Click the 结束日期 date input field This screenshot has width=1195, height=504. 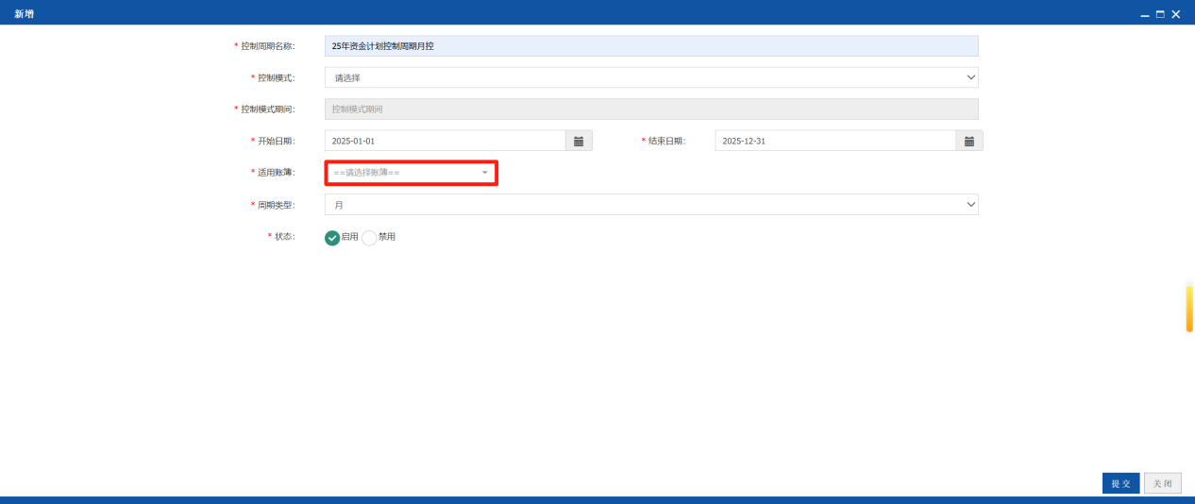[x=835, y=141]
